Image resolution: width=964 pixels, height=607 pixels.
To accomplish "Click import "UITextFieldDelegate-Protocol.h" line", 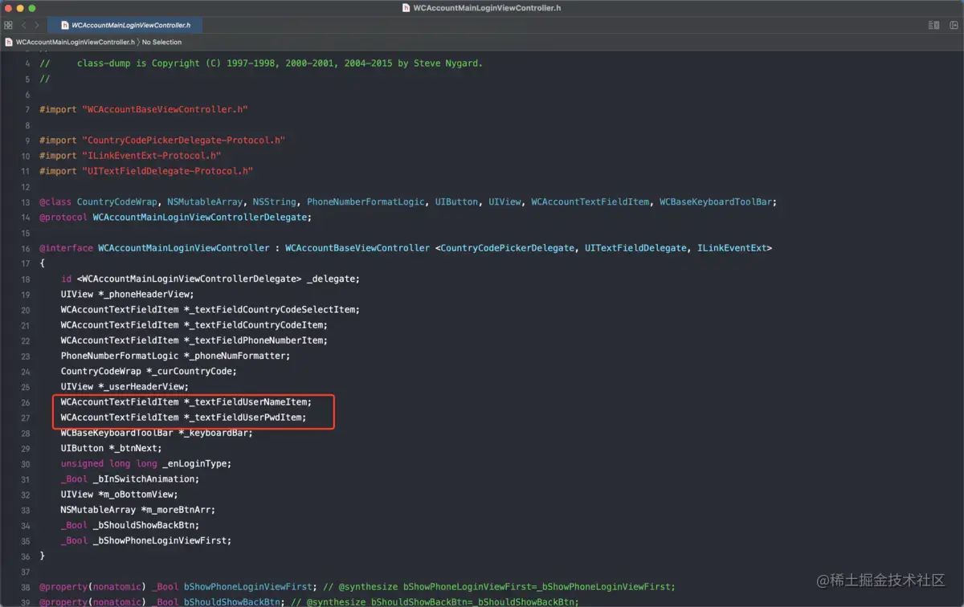I will 146,171.
